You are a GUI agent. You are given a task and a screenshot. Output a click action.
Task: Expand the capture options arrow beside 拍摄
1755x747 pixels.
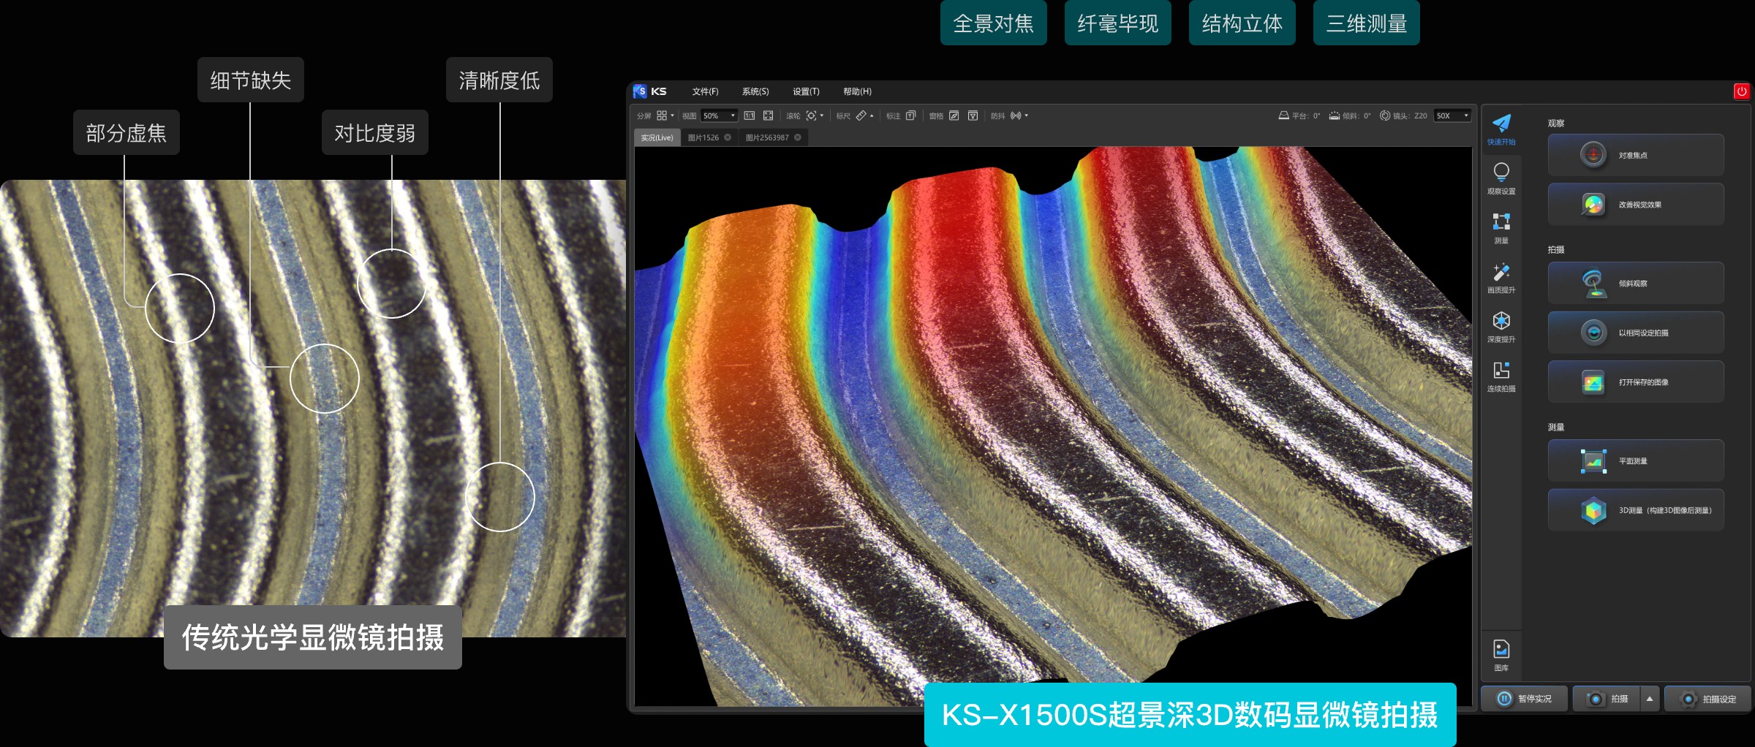pyautogui.click(x=1650, y=699)
